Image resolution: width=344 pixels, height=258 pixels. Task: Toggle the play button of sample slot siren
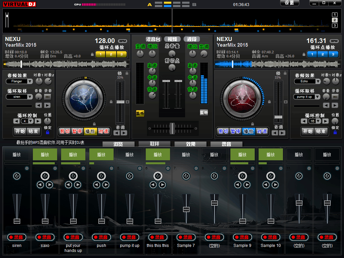click(x=17, y=155)
